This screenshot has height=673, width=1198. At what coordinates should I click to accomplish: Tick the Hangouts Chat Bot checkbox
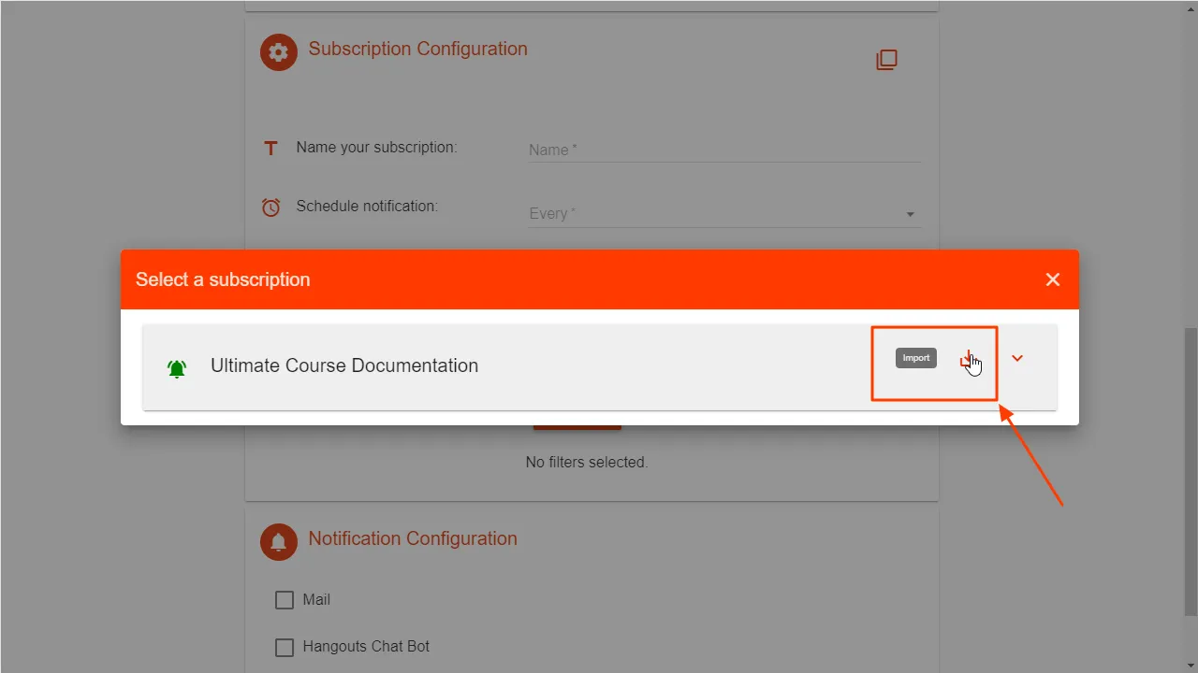(285, 647)
